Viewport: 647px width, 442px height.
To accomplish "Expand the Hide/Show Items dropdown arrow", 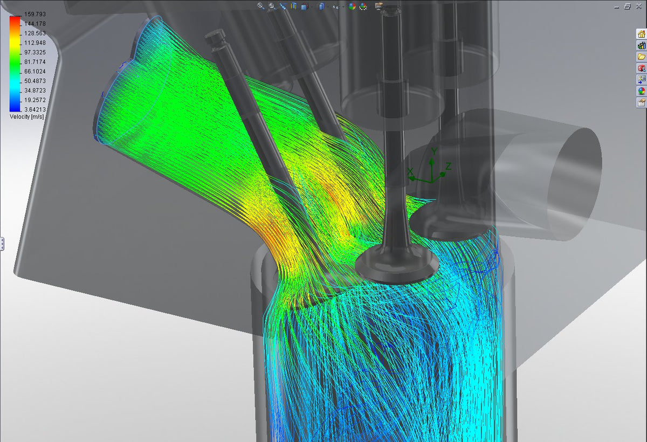I will (x=343, y=6).
